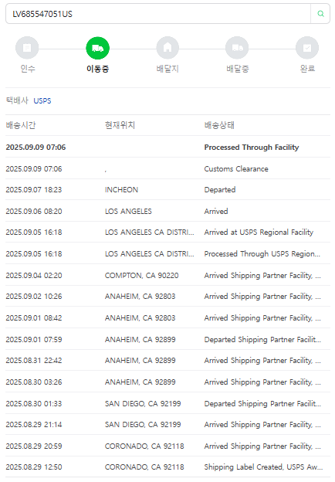Select the Customs Clearance status row
335x482 pixels.
coord(167,168)
